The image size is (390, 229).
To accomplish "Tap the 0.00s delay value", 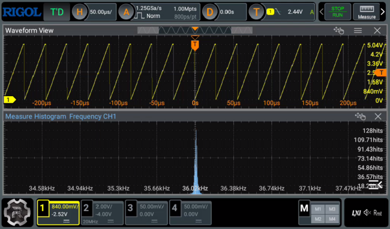I will click(227, 11).
